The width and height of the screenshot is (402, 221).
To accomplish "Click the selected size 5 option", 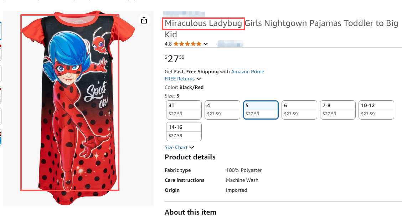I will coord(261,110).
